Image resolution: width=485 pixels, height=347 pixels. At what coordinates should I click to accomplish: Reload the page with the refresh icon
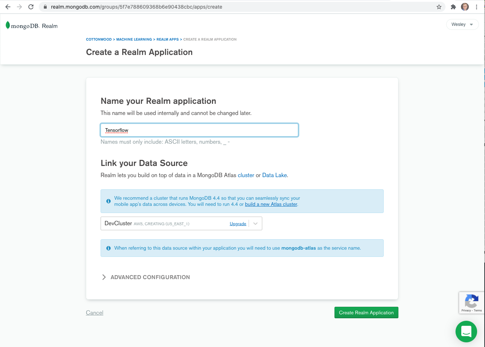(31, 7)
